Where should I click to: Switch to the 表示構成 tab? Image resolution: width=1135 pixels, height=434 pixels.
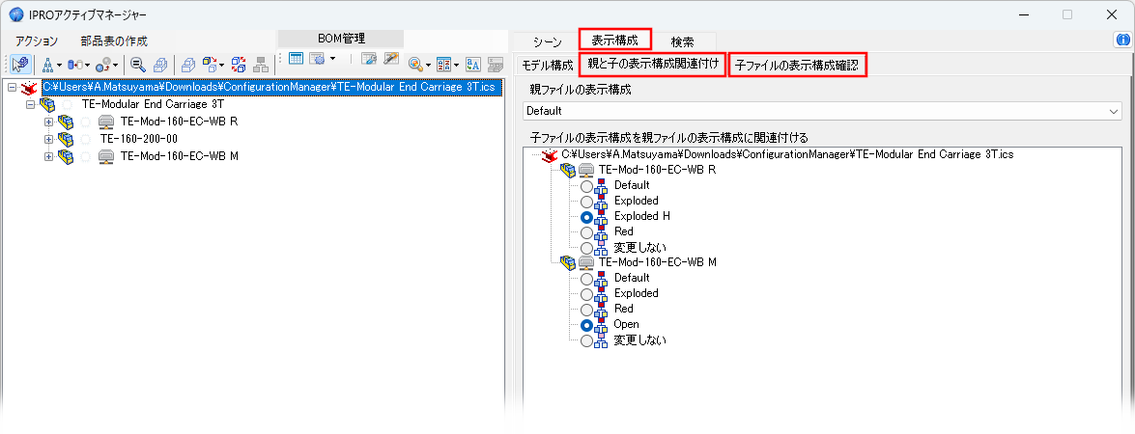click(615, 39)
